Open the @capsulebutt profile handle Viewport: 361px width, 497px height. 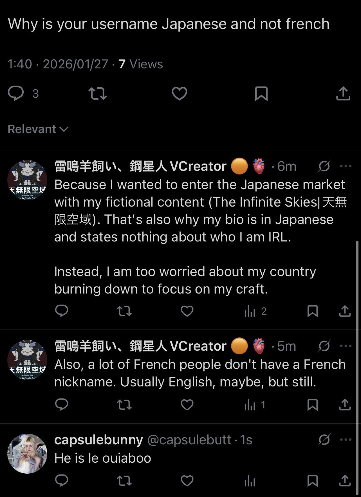[x=189, y=440]
